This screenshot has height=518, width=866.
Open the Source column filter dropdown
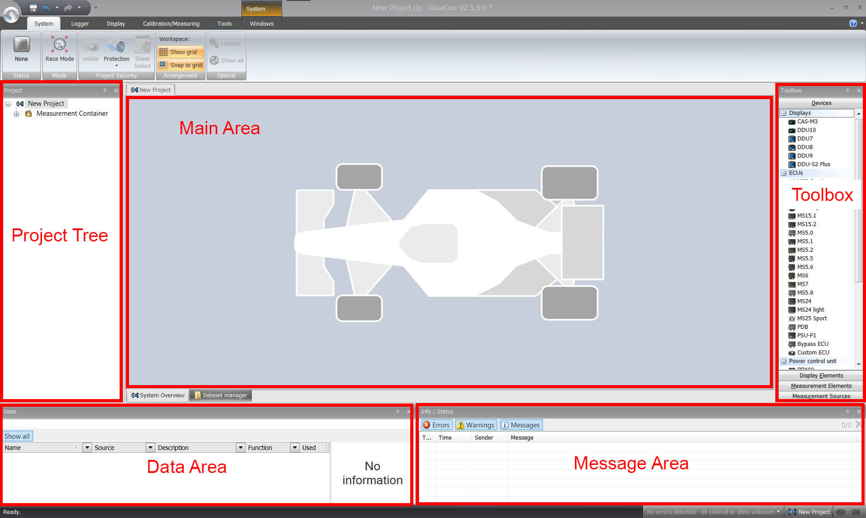pos(150,448)
